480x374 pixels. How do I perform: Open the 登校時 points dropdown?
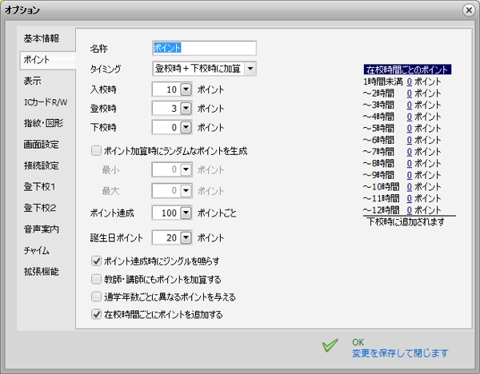(186, 108)
